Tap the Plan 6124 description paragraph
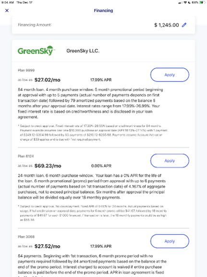Viewport: 207px width, 277px height. (92, 186)
